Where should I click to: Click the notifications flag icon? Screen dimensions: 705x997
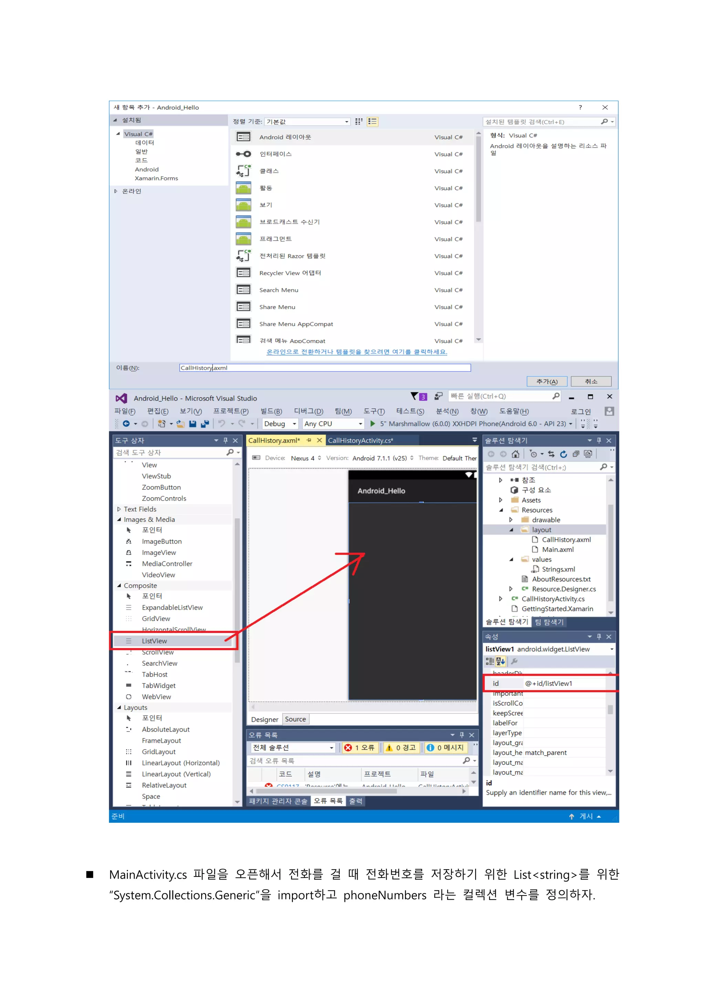pos(414,396)
